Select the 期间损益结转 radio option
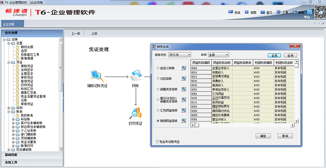326x168 pixels. (158, 121)
